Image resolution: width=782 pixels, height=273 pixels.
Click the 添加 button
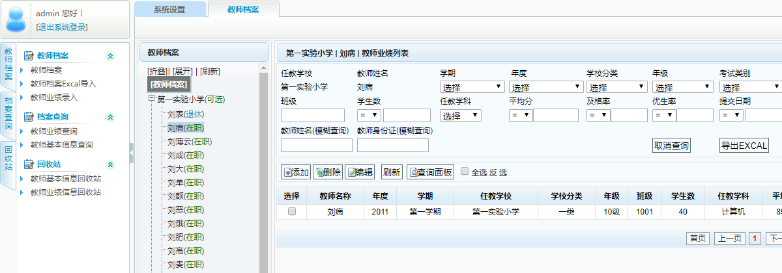click(295, 172)
